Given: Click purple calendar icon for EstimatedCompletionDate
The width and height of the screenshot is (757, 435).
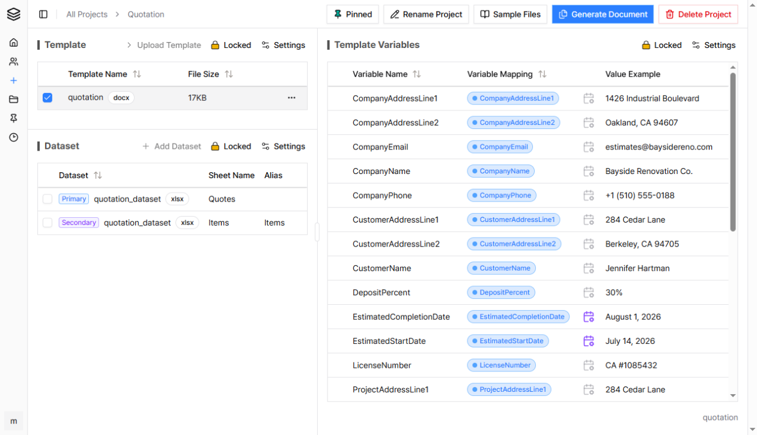Looking at the screenshot, I should (x=589, y=317).
